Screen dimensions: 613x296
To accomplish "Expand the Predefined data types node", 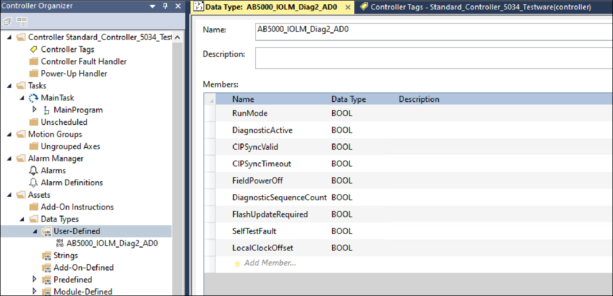I will point(34,279).
